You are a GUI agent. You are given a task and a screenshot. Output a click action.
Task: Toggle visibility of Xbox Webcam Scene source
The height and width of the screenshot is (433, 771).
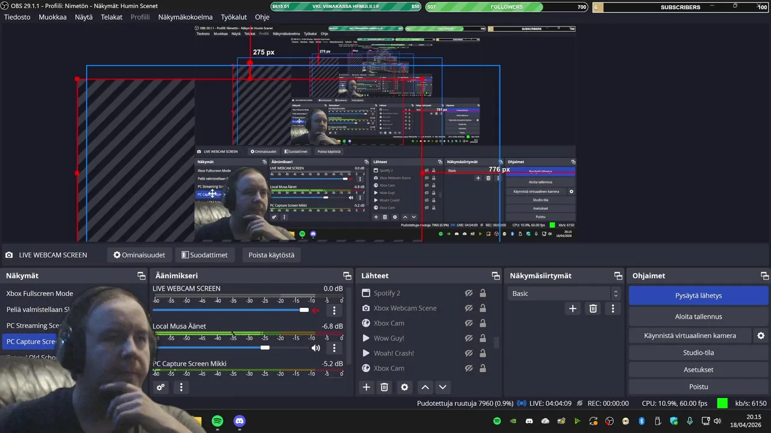[x=469, y=308]
